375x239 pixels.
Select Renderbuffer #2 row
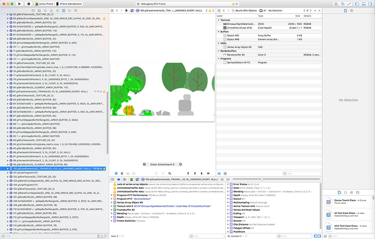pyautogui.click(x=269, y=55)
